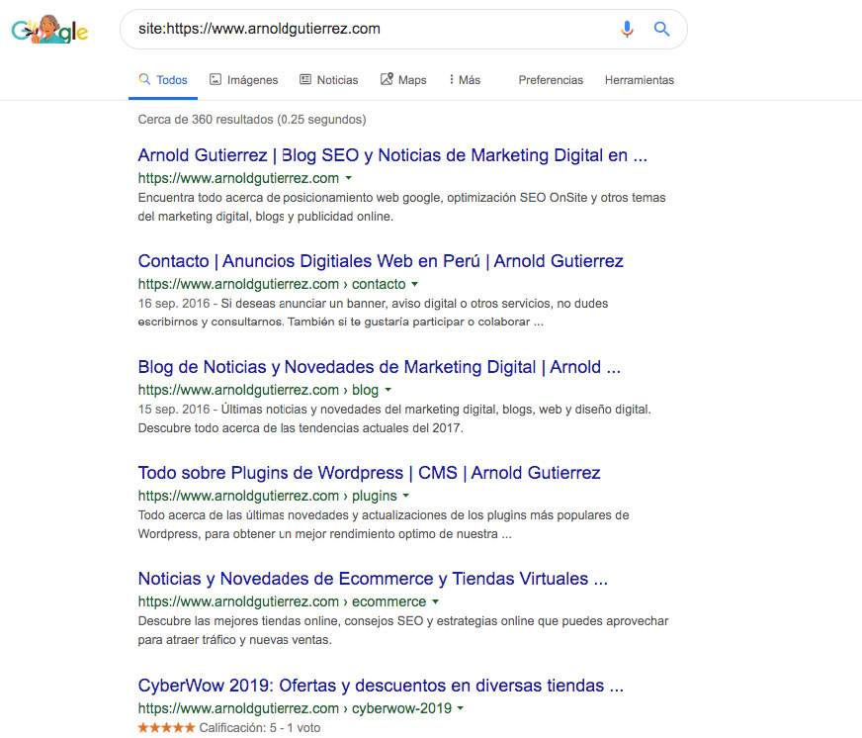Open the Imágenes results tab
This screenshot has width=862, height=738.
(243, 80)
